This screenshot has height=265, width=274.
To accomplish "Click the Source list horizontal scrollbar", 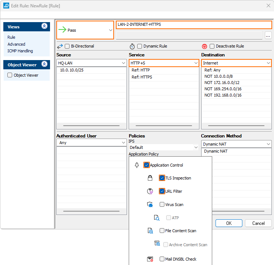I will [x=91, y=126].
